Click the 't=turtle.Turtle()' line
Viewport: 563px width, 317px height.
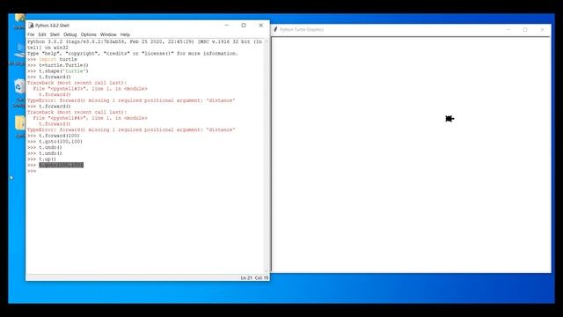coord(63,65)
